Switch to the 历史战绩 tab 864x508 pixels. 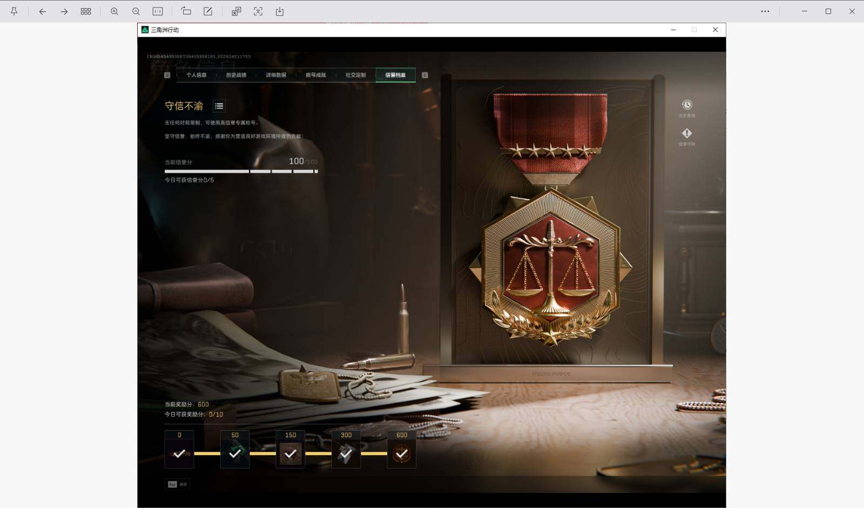236,75
